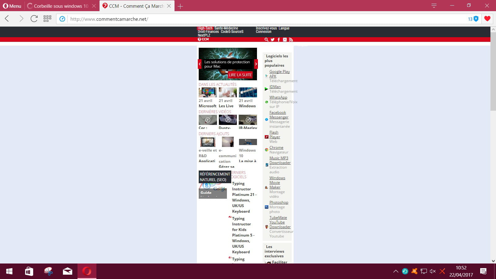Show hidden system tray icons
Viewport: 496px width, 279px height.
(x=396, y=271)
